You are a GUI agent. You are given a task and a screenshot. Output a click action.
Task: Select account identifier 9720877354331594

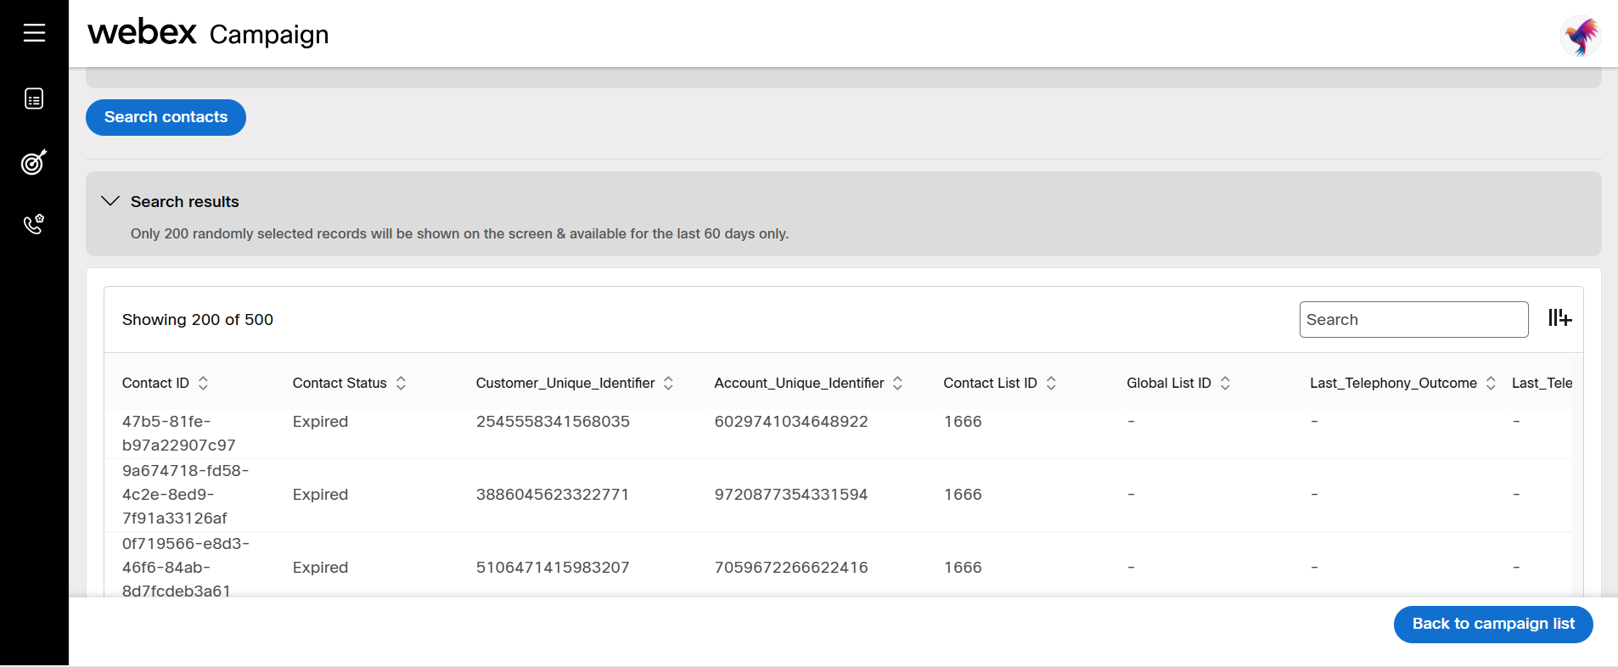point(791,495)
